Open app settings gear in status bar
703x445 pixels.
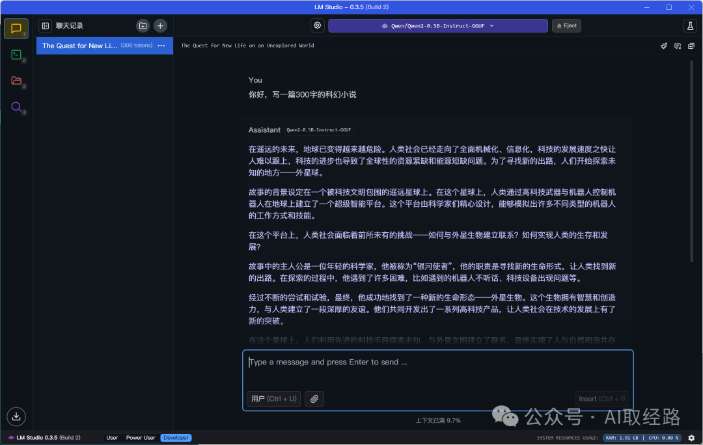coord(691,438)
